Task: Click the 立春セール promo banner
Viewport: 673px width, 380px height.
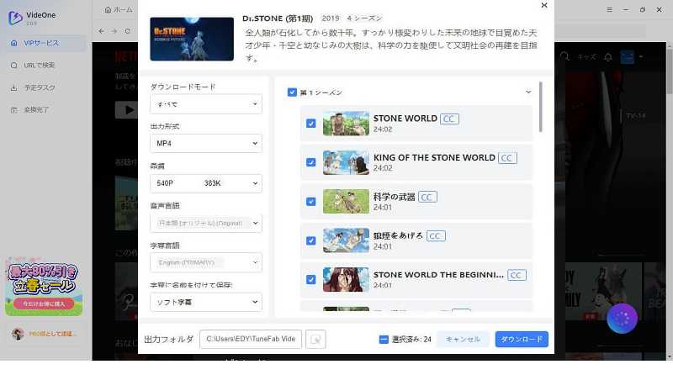Action: [44, 288]
